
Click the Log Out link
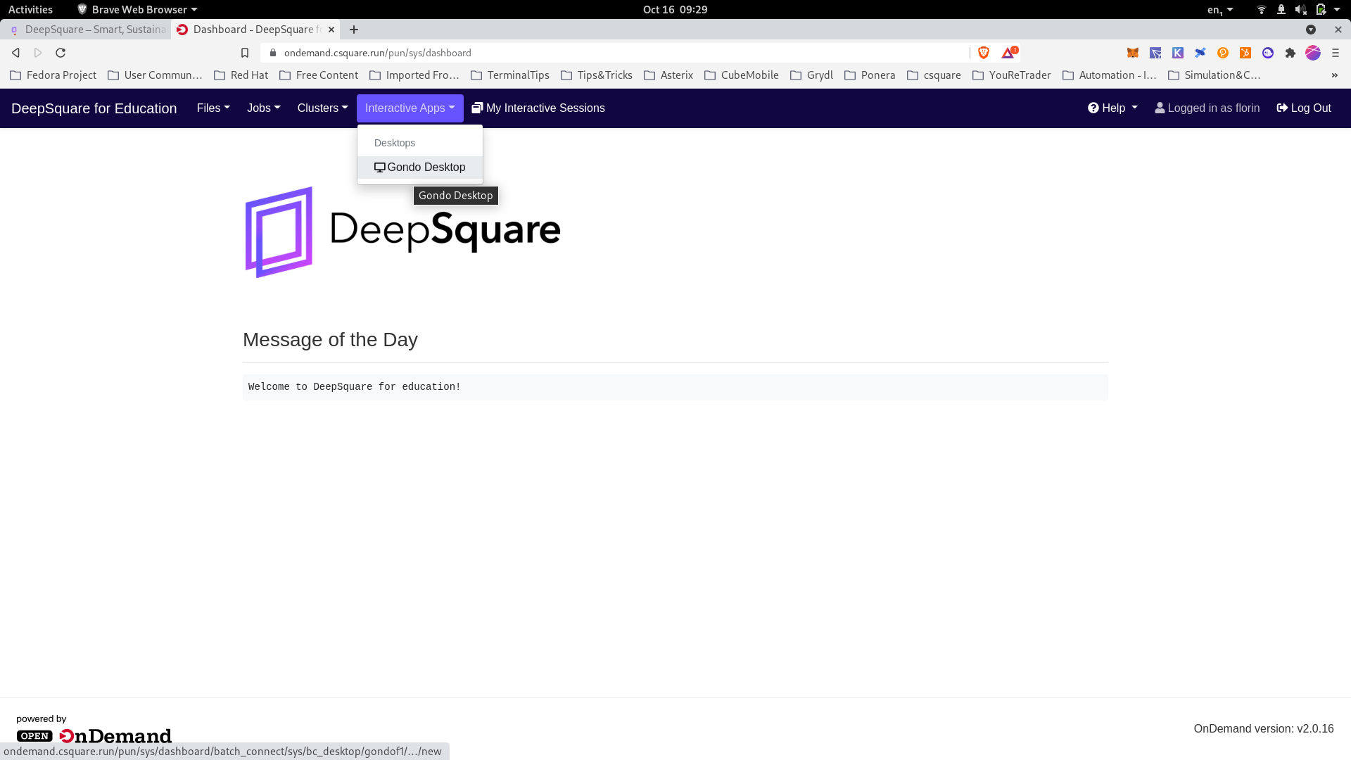coord(1304,108)
